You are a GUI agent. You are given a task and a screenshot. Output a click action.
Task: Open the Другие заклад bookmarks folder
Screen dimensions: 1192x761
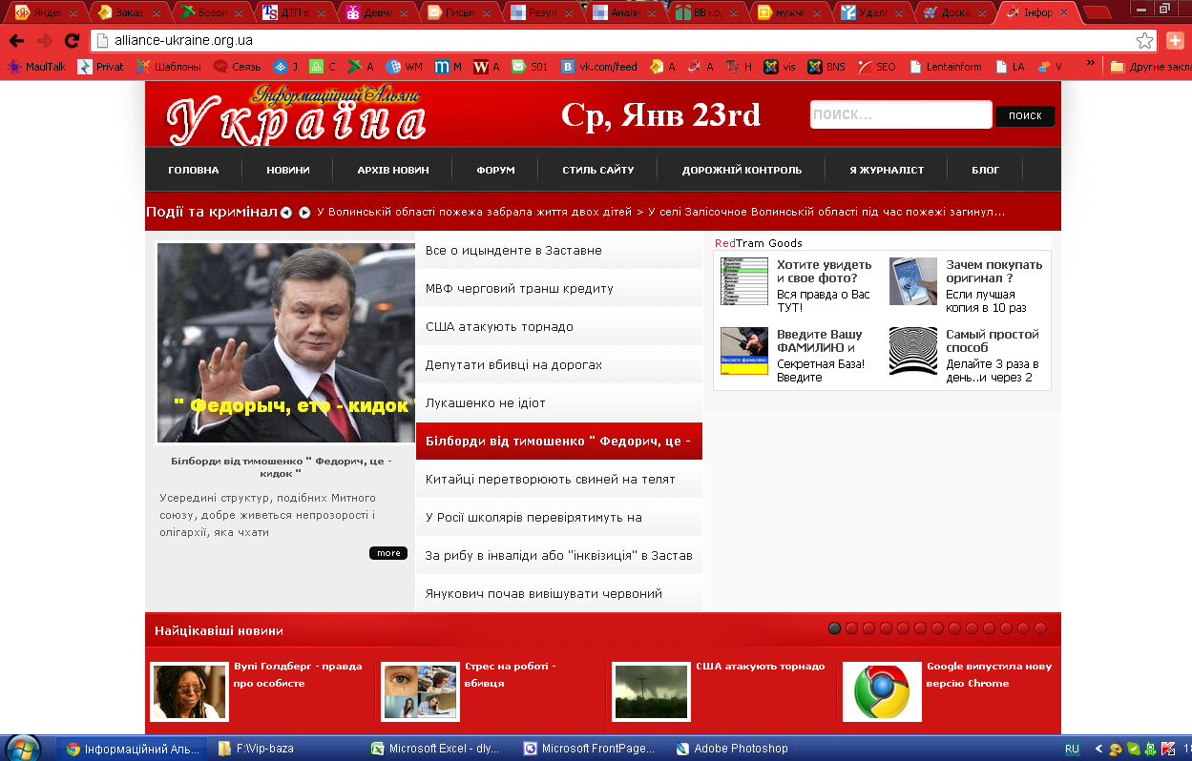pos(1150,67)
